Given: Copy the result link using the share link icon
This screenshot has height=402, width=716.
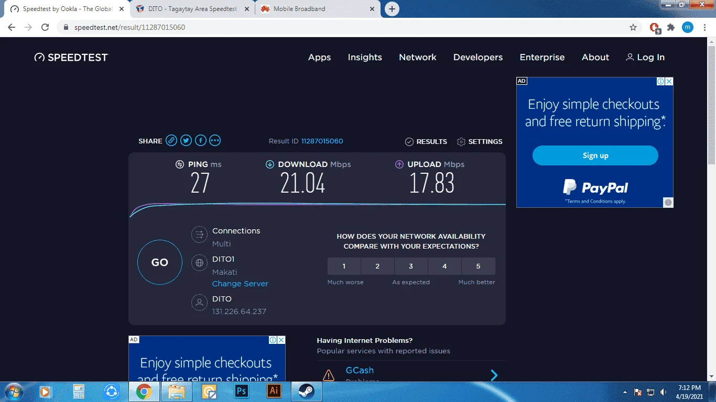Looking at the screenshot, I should click(171, 141).
